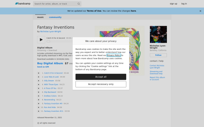The height and width of the screenshot is (127, 204).
Task: Play track 1 Catch It For A Second
Action: [x=39, y=73]
